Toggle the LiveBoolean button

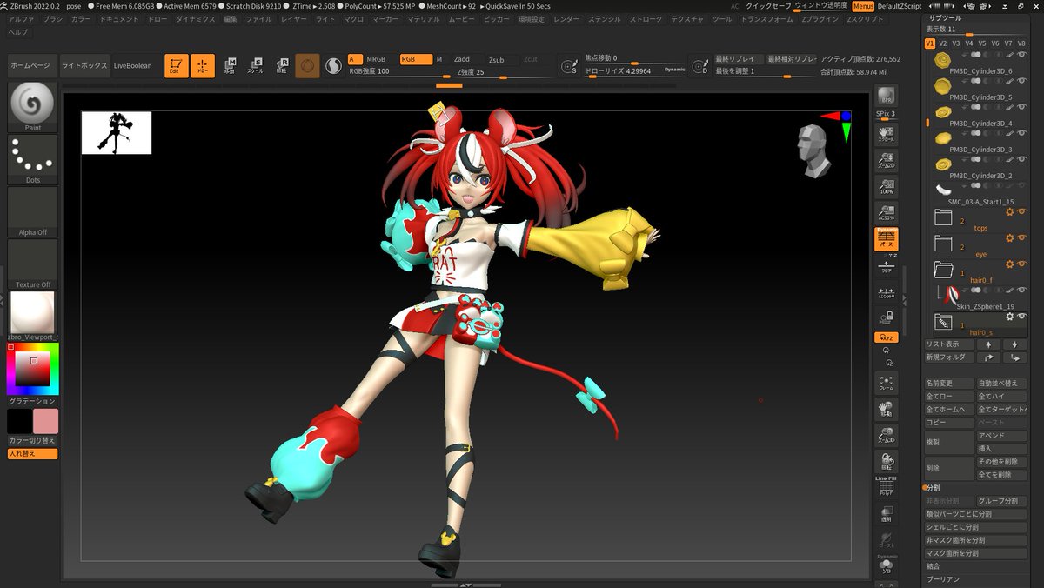(132, 66)
